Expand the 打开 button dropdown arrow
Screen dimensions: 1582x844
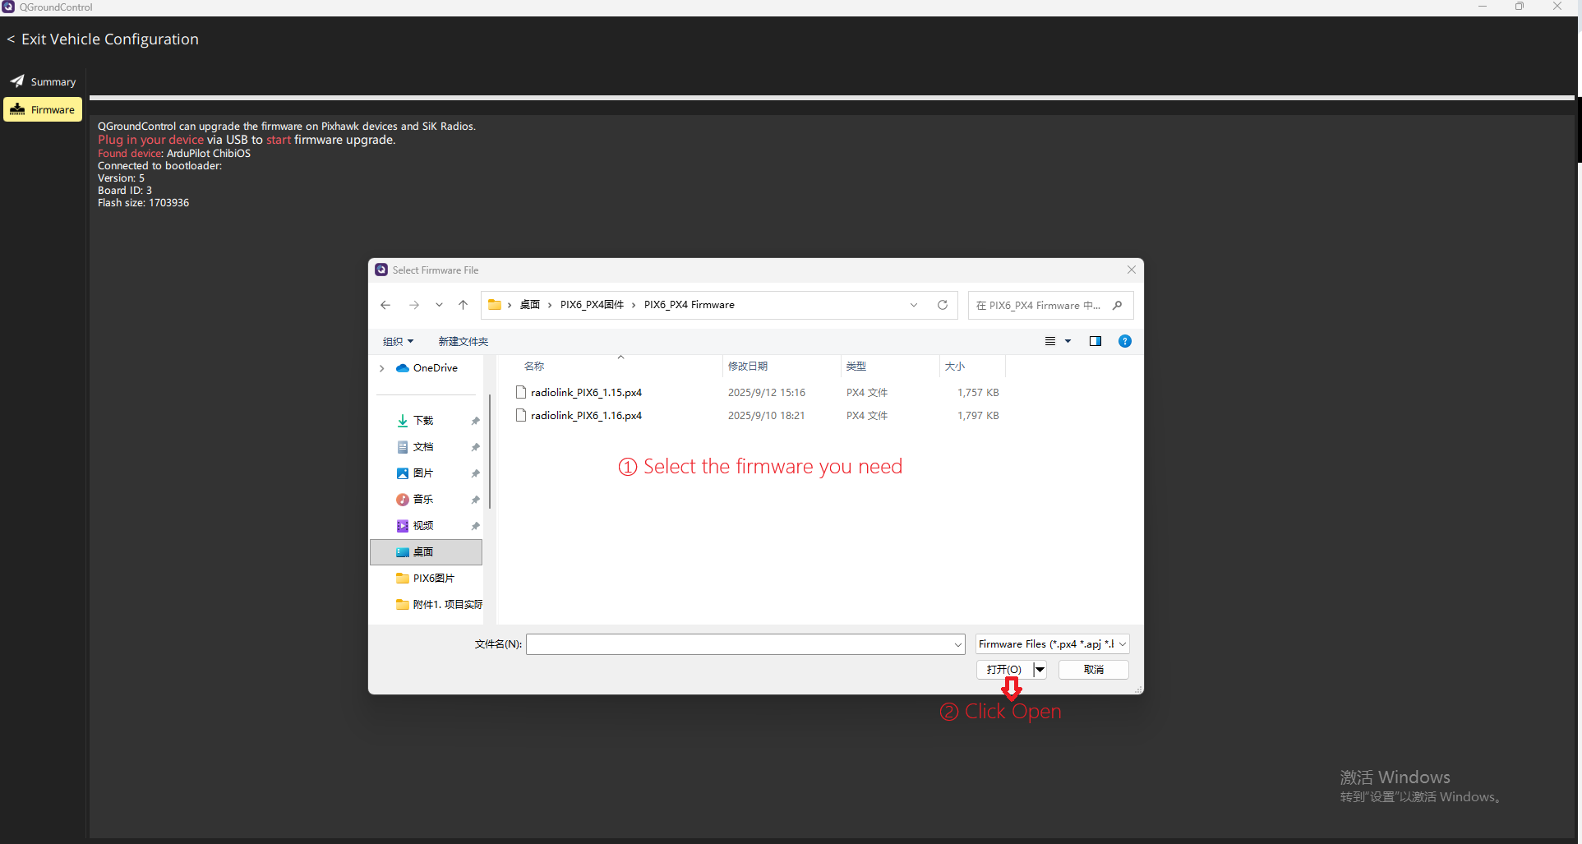click(1040, 670)
